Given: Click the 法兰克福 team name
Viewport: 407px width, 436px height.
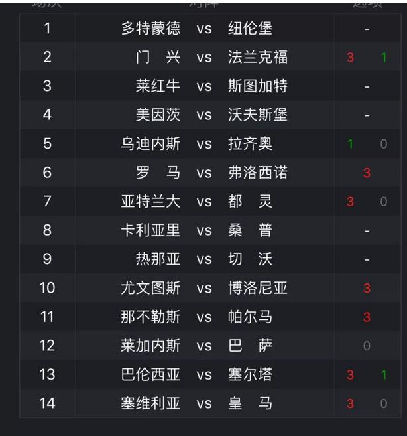Looking at the screenshot, I should pyautogui.click(x=258, y=57).
